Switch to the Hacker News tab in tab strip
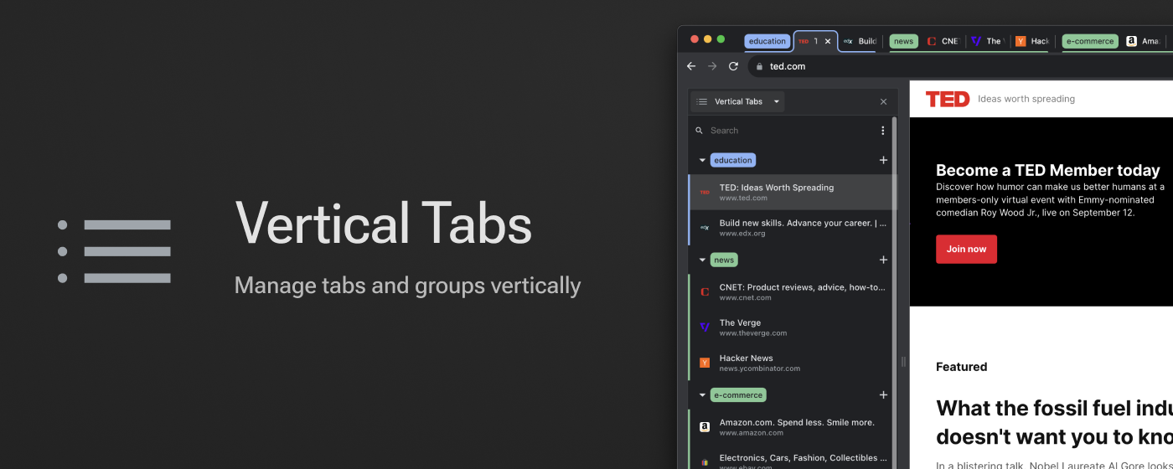1173x469 pixels. pyautogui.click(x=1032, y=41)
